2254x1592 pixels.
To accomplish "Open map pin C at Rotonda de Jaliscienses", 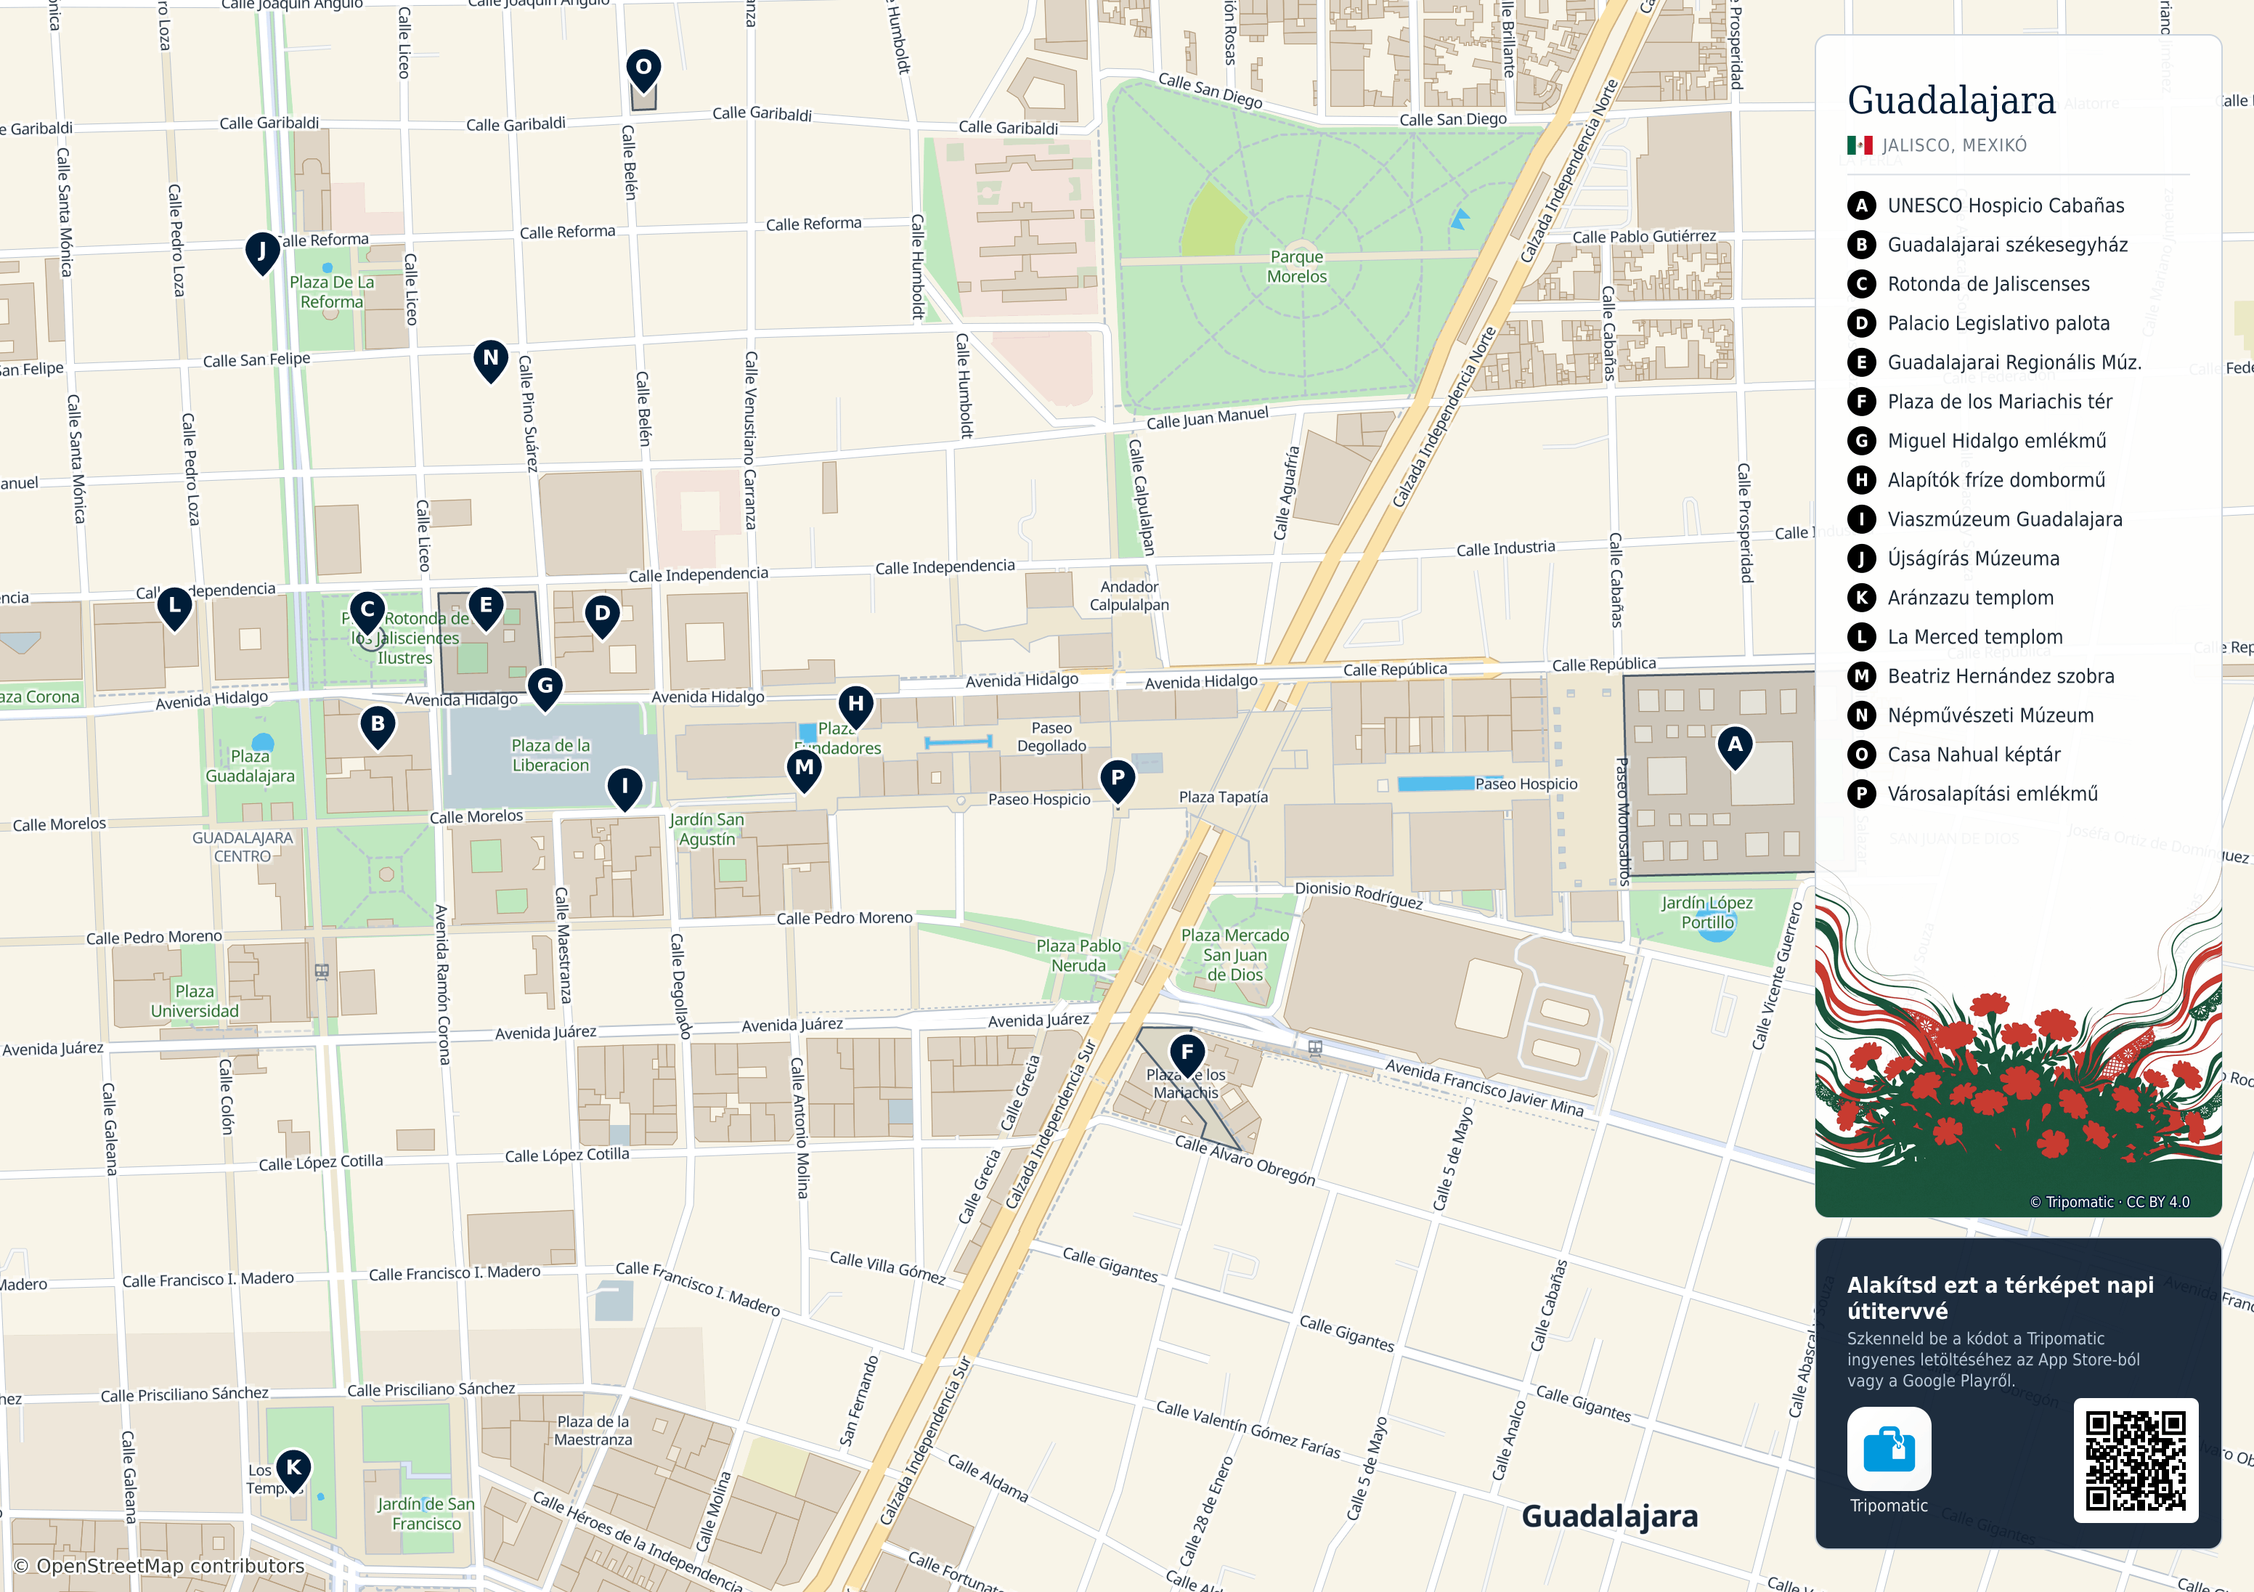I will click(x=367, y=612).
